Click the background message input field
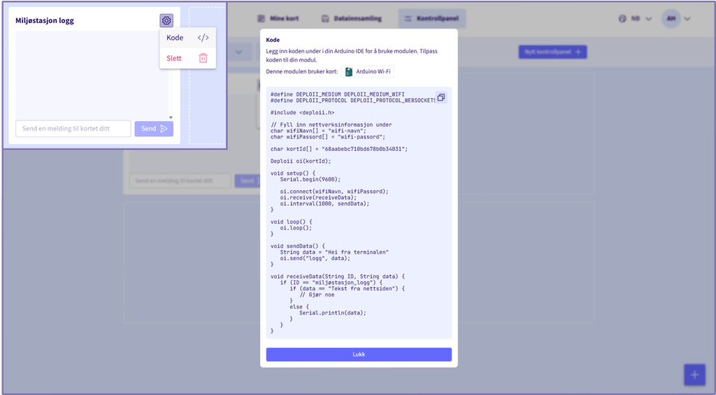This screenshot has width=716, height=395. click(180, 181)
